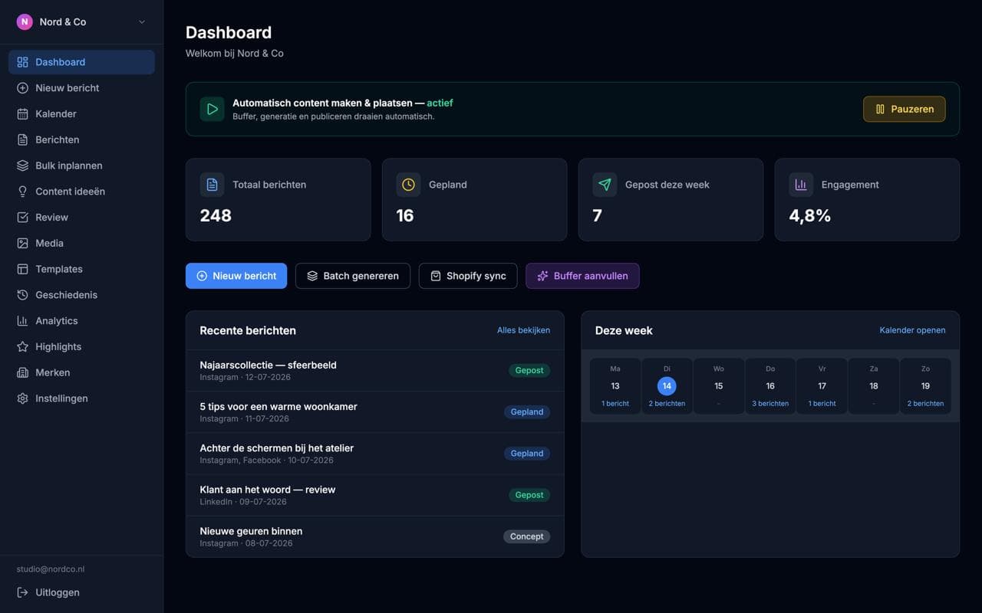The image size is (982, 613).
Task: Select Thursday 16 with 3 berichten
Action: pyautogui.click(x=770, y=386)
